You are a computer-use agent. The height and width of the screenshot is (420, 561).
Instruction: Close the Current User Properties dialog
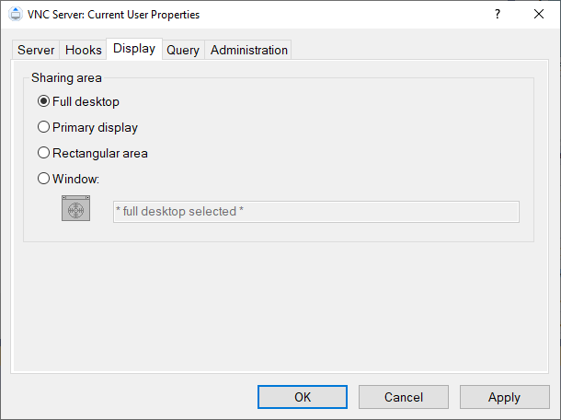pos(539,15)
